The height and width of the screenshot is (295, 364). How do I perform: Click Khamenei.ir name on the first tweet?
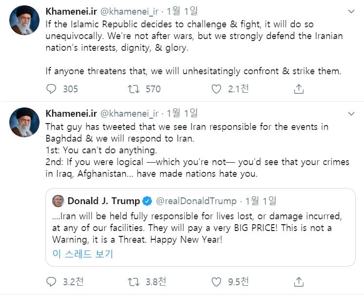point(71,11)
